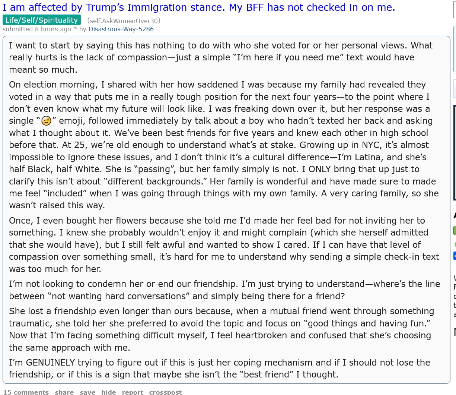Click the Life/Self/Spirituality flair tag
456x395 pixels.
coord(42,20)
